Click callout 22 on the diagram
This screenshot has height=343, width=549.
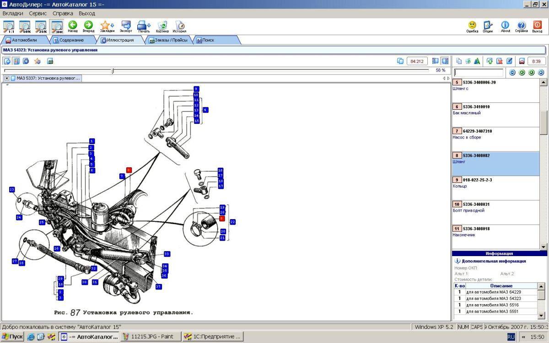pyautogui.click(x=232, y=222)
